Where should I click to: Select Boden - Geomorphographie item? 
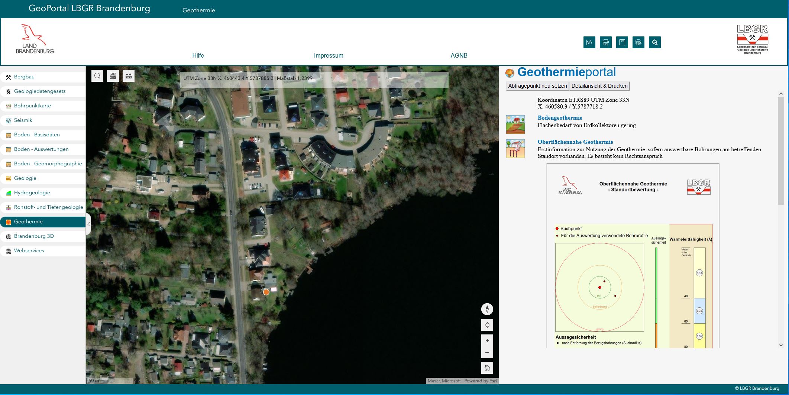[x=43, y=164]
